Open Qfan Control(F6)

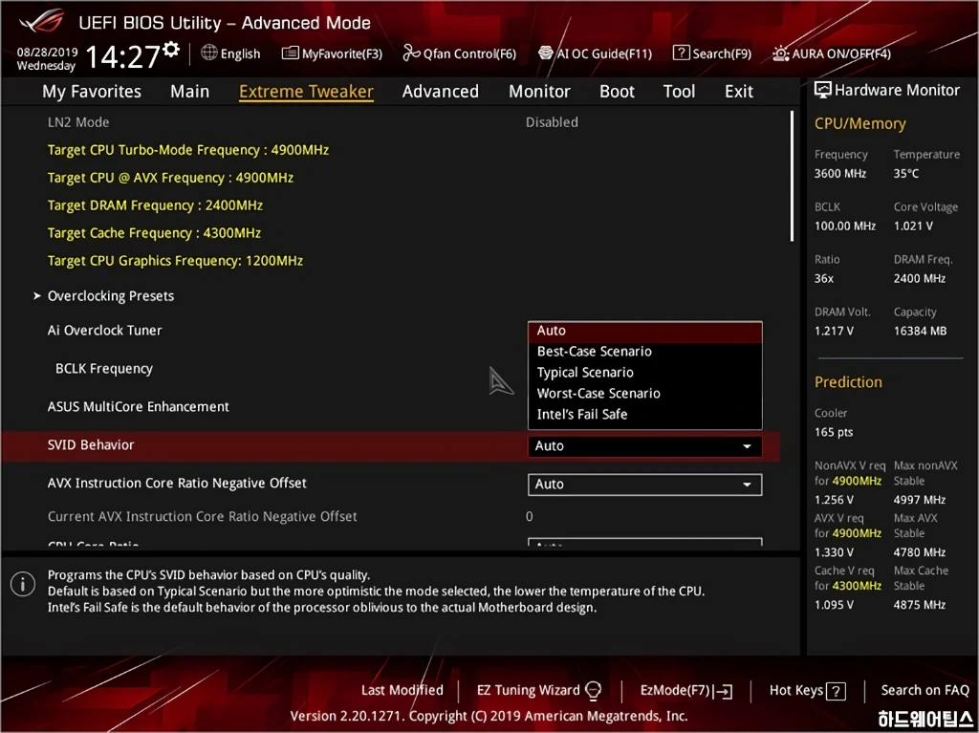[460, 54]
